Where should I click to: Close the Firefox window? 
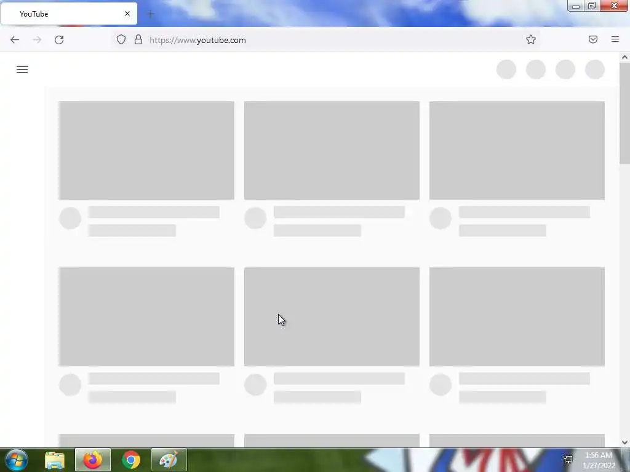615,6
